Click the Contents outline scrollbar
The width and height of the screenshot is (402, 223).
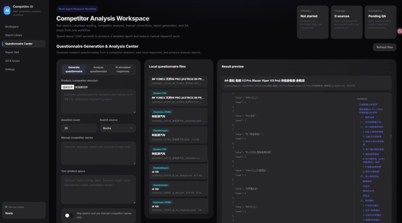[391, 137]
